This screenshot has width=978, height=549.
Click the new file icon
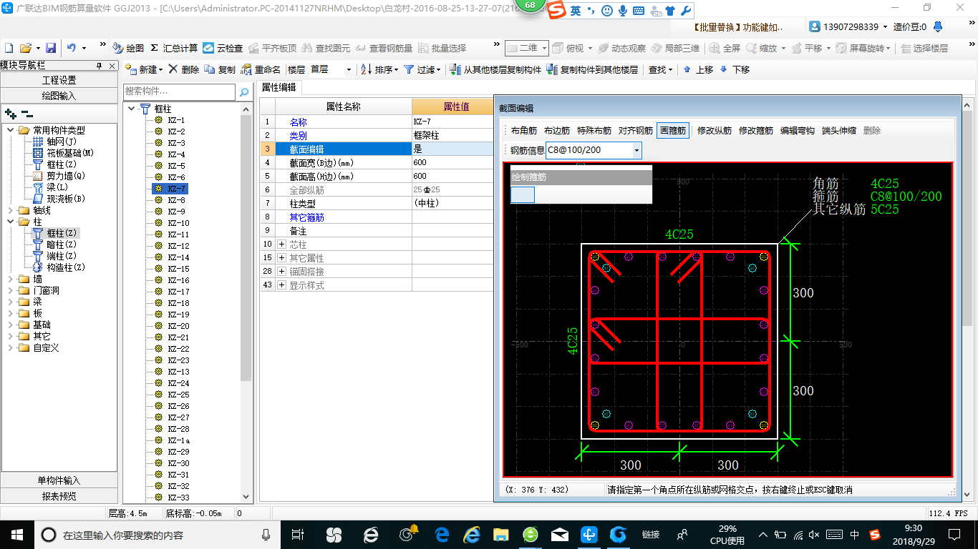pos(9,48)
